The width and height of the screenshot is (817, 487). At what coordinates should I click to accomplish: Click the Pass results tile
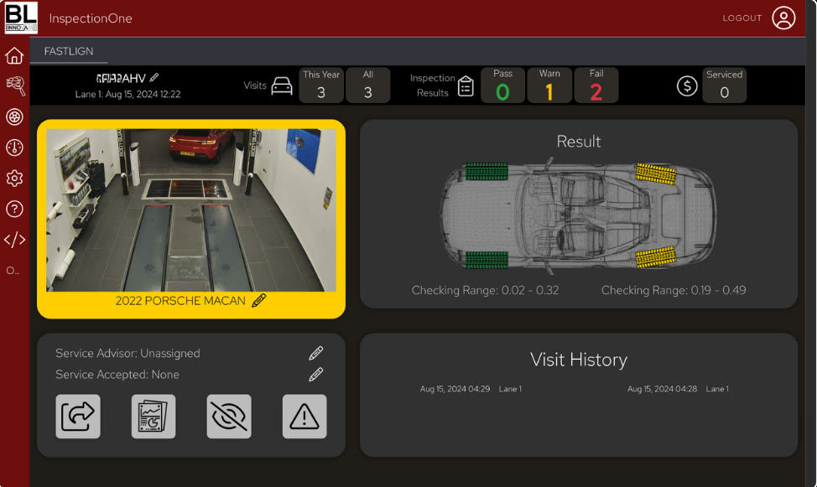[502, 85]
